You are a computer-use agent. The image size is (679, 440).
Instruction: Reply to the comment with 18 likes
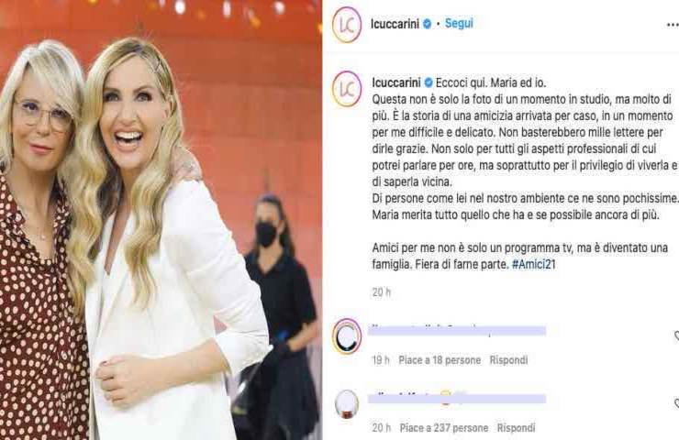[x=508, y=360]
